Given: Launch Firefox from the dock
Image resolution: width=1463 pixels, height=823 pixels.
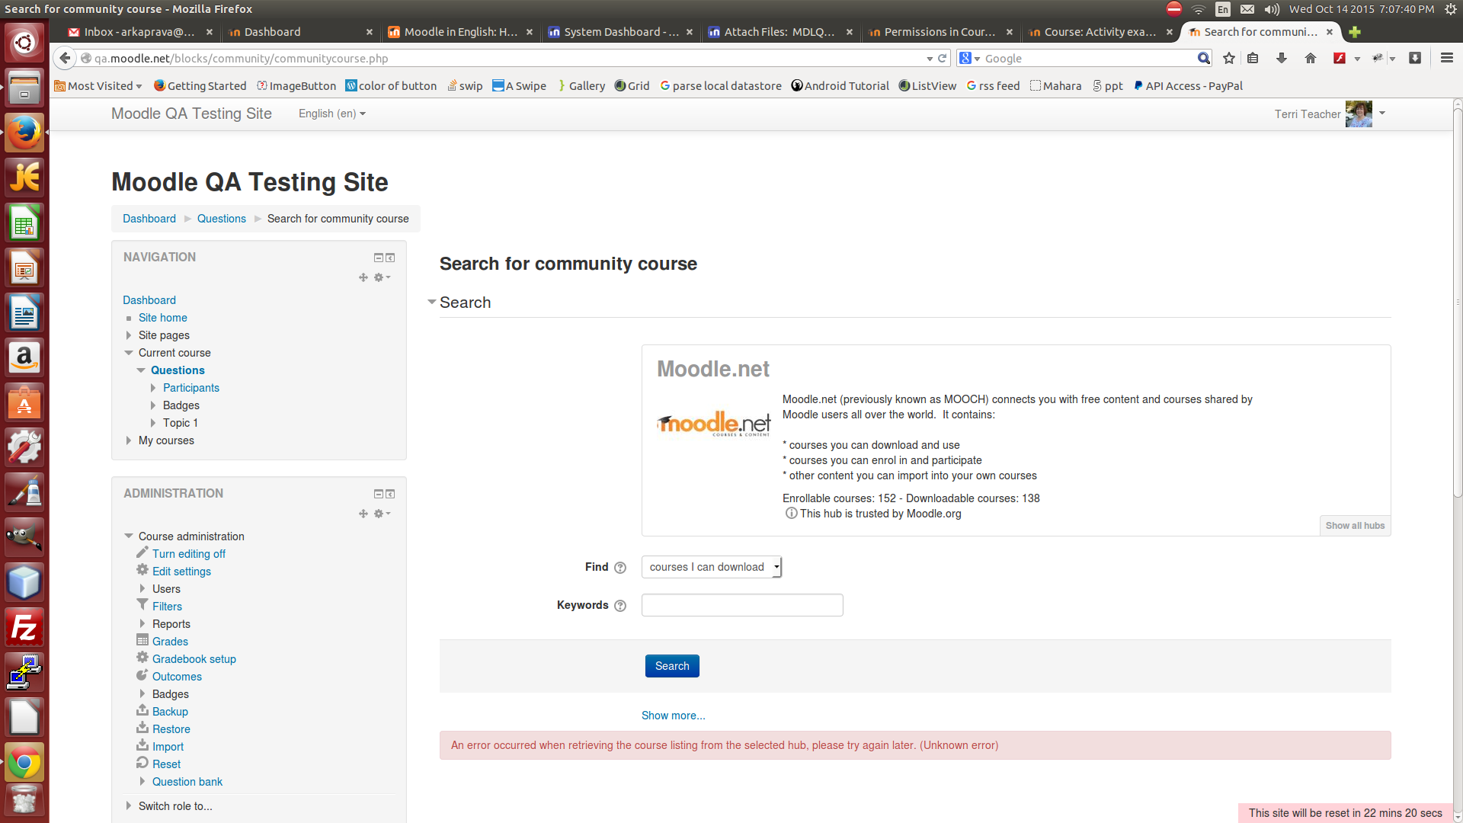Looking at the screenshot, I should coord(24,133).
